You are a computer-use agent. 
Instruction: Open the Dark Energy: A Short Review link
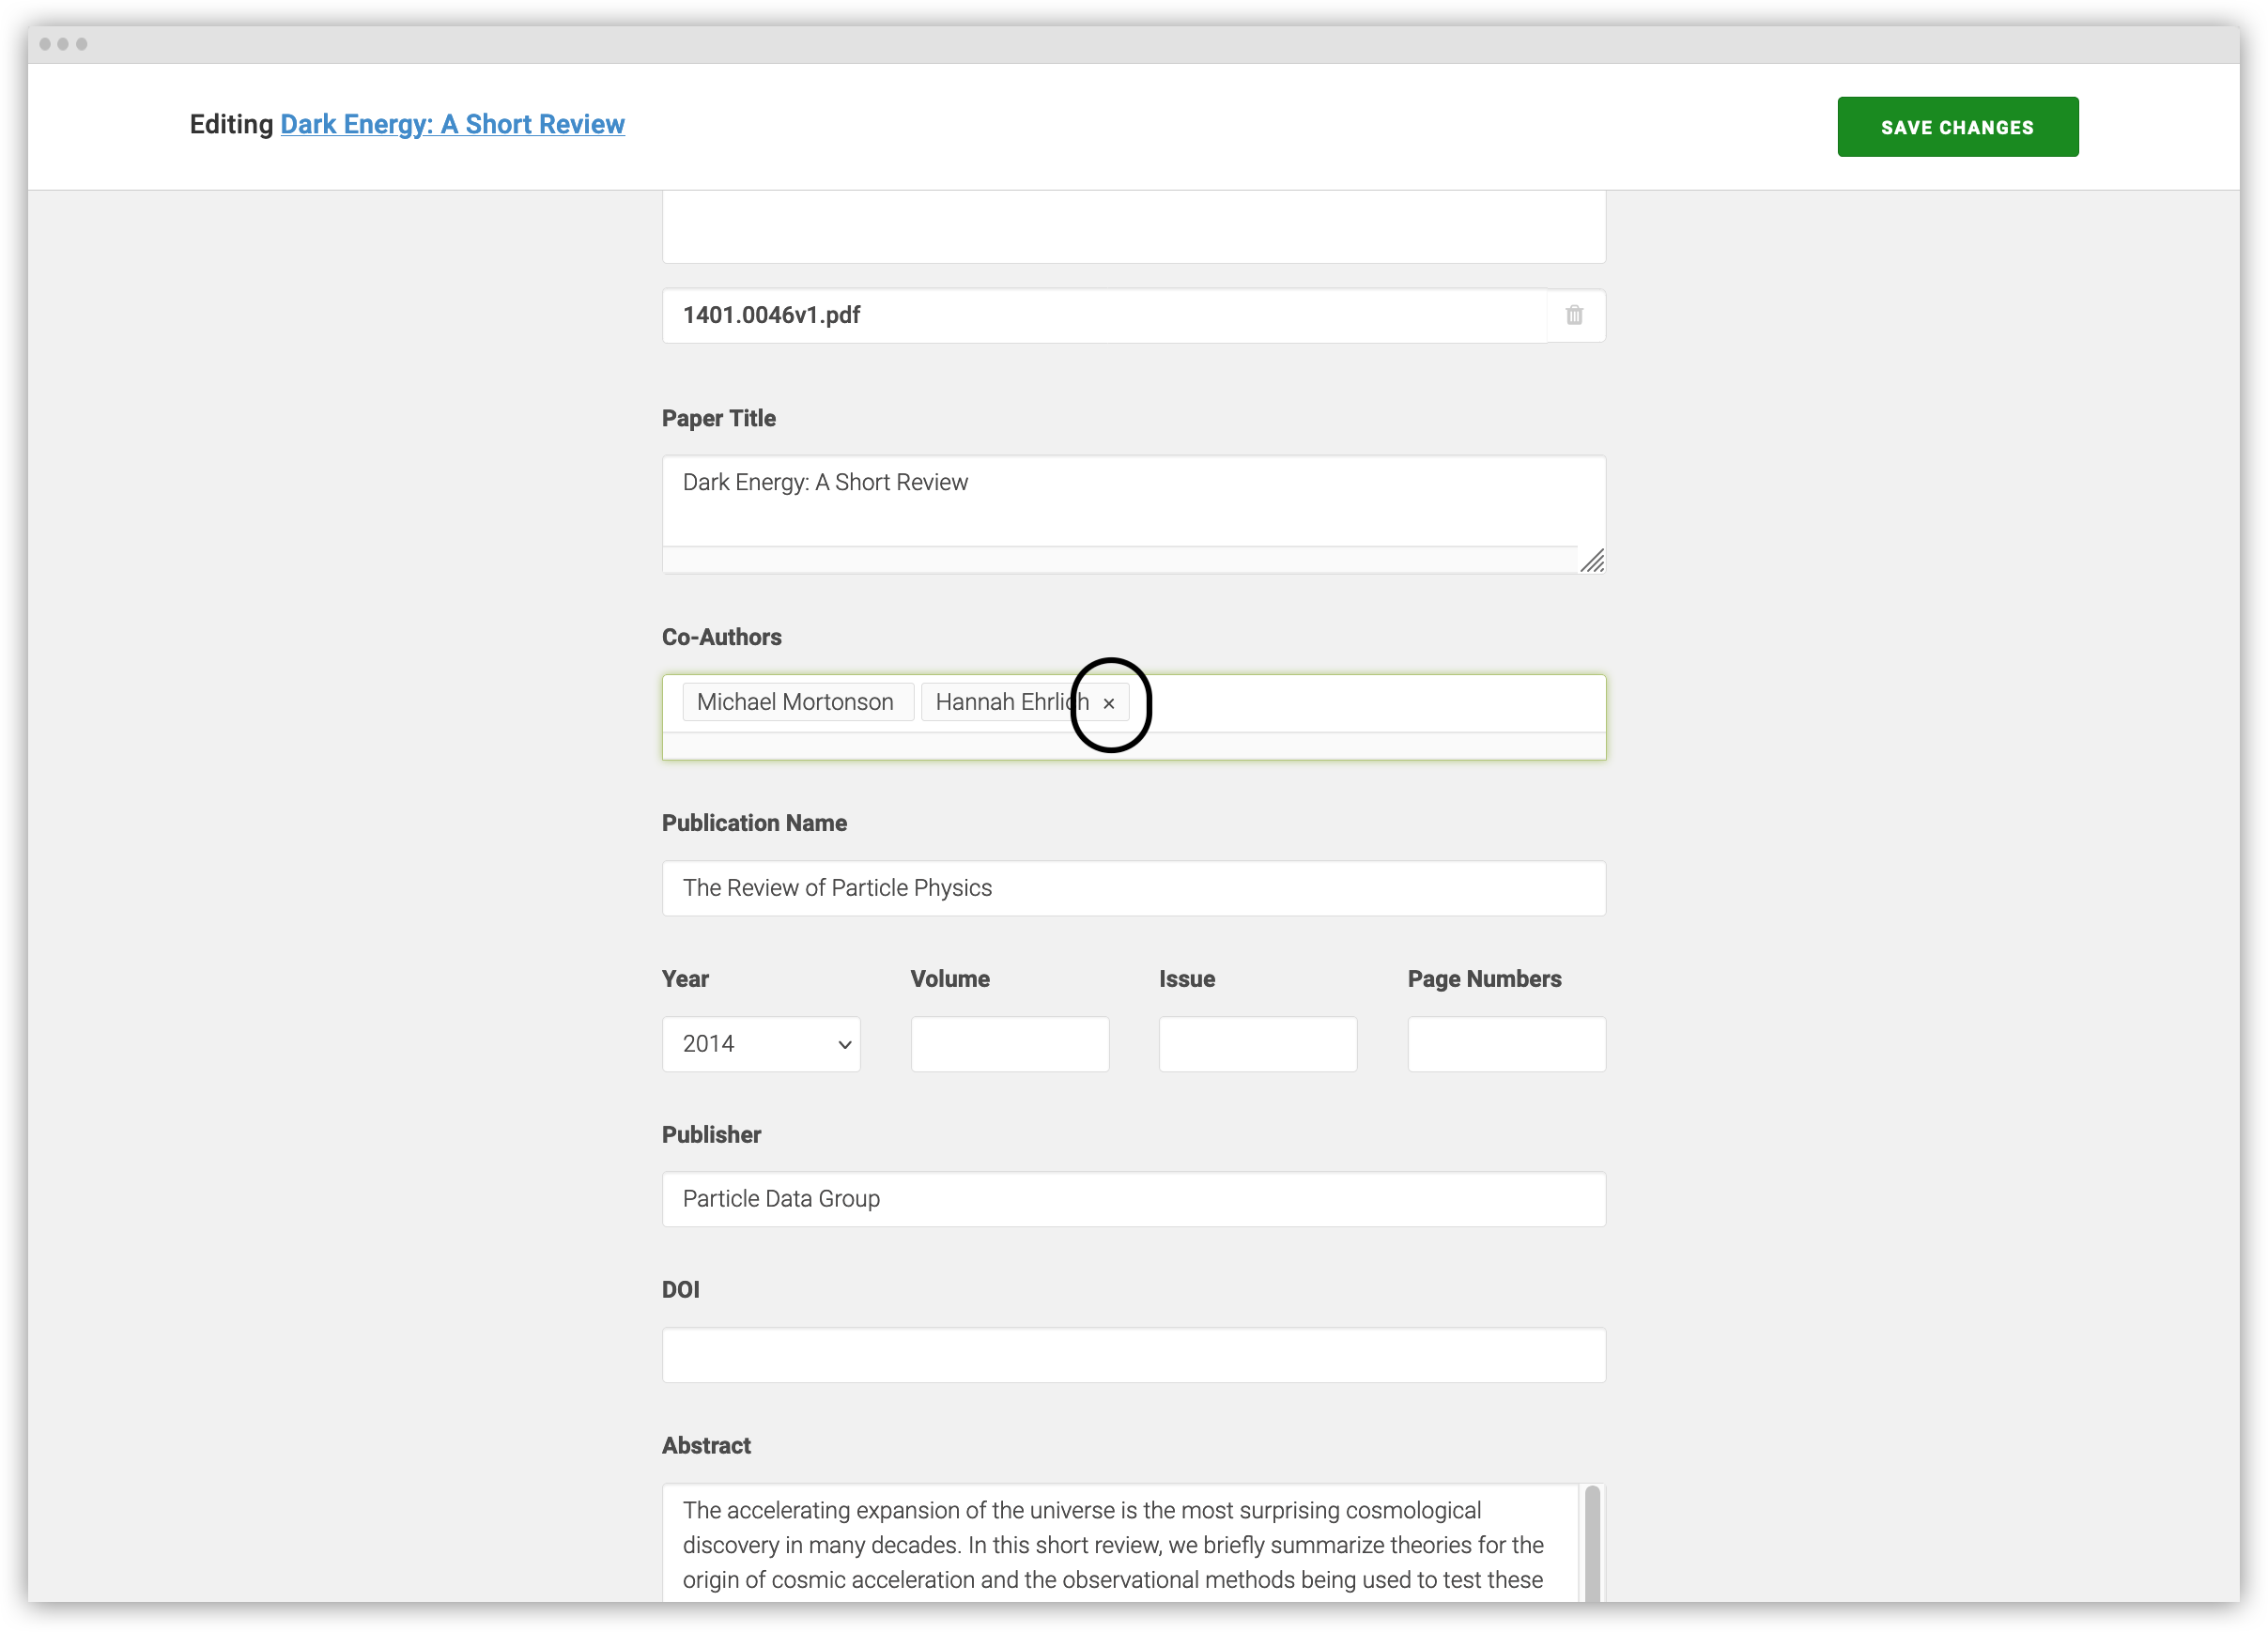(452, 124)
